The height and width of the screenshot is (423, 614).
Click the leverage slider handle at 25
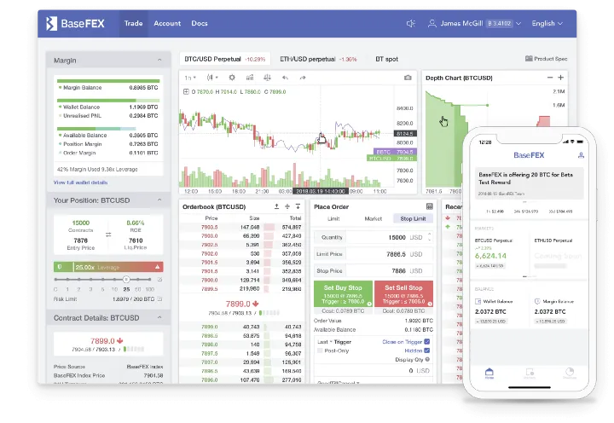(126, 279)
